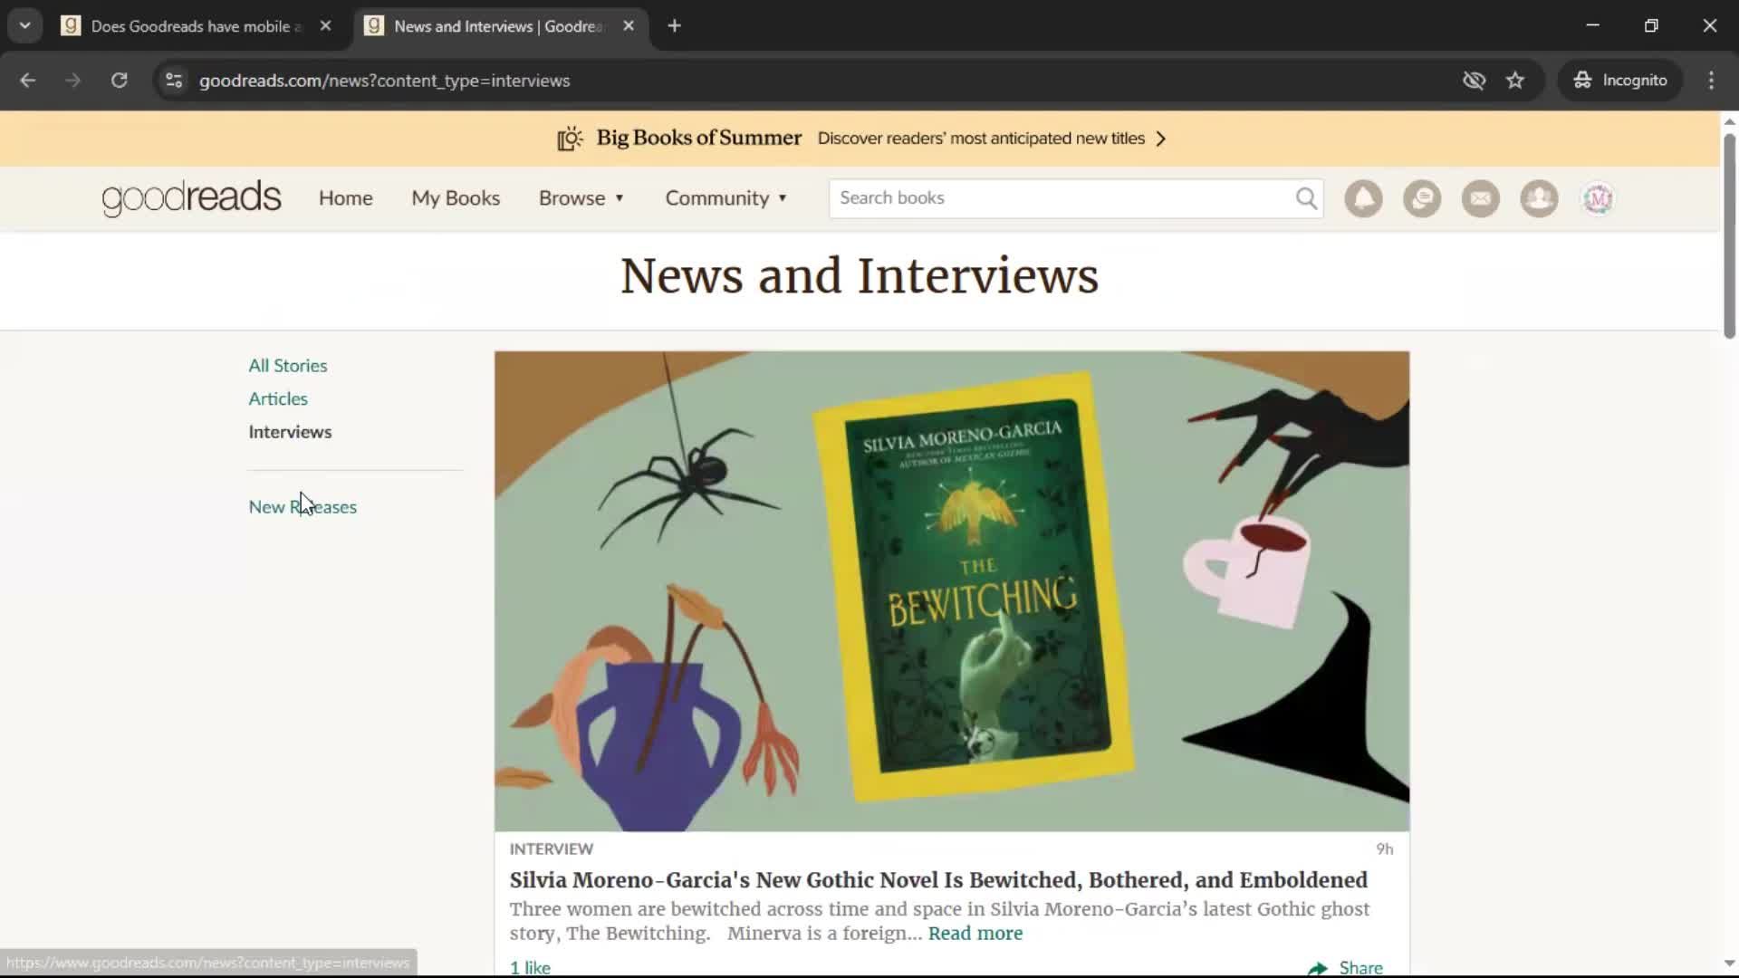Viewport: 1739px width, 978px height.
Task: Click the third-party cookies eye icon
Action: (1474, 81)
